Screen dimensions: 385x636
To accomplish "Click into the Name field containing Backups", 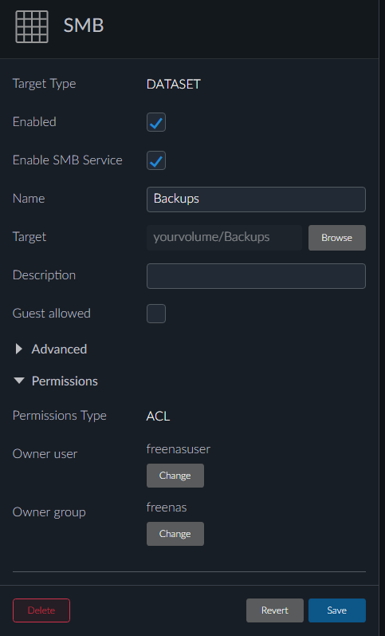I will [256, 199].
